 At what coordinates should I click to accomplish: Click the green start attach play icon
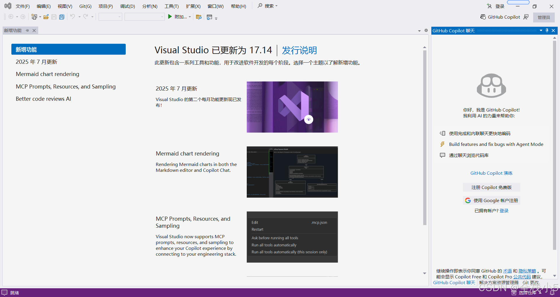[170, 17]
